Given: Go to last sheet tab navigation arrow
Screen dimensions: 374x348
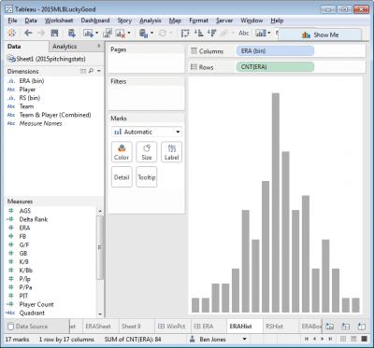Looking at the screenshot, I should click(330, 339).
